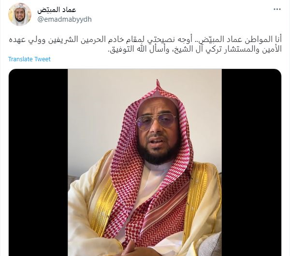Click the Translate Tweet link

[29, 59]
